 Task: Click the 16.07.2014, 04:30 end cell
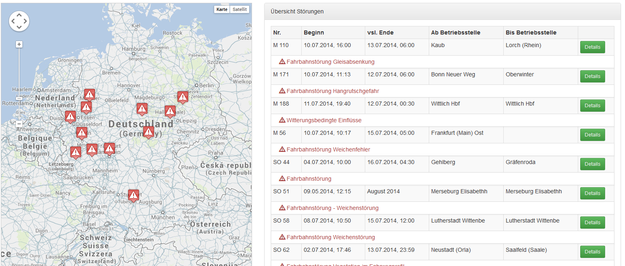tap(397, 164)
